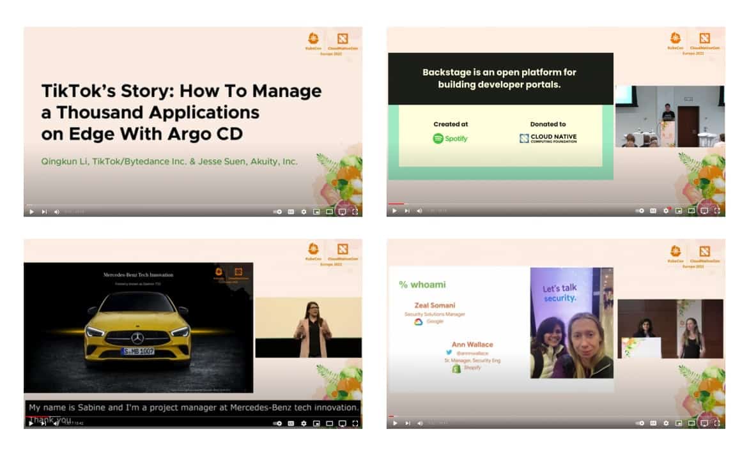Click 'Backstage is an open platform' heading

499,79
